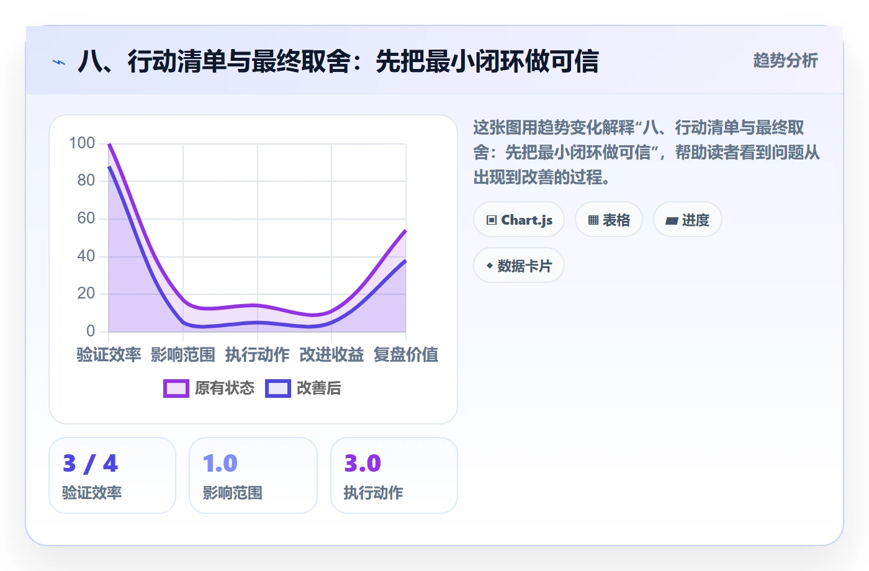This screenshot has width=869, height=571.
Task: Click the description paragraph beginning 这张图用趋势变化
Action: click(647, 153)
